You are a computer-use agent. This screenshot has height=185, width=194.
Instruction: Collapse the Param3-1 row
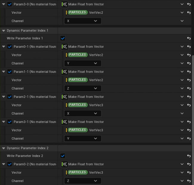[4, 122]
